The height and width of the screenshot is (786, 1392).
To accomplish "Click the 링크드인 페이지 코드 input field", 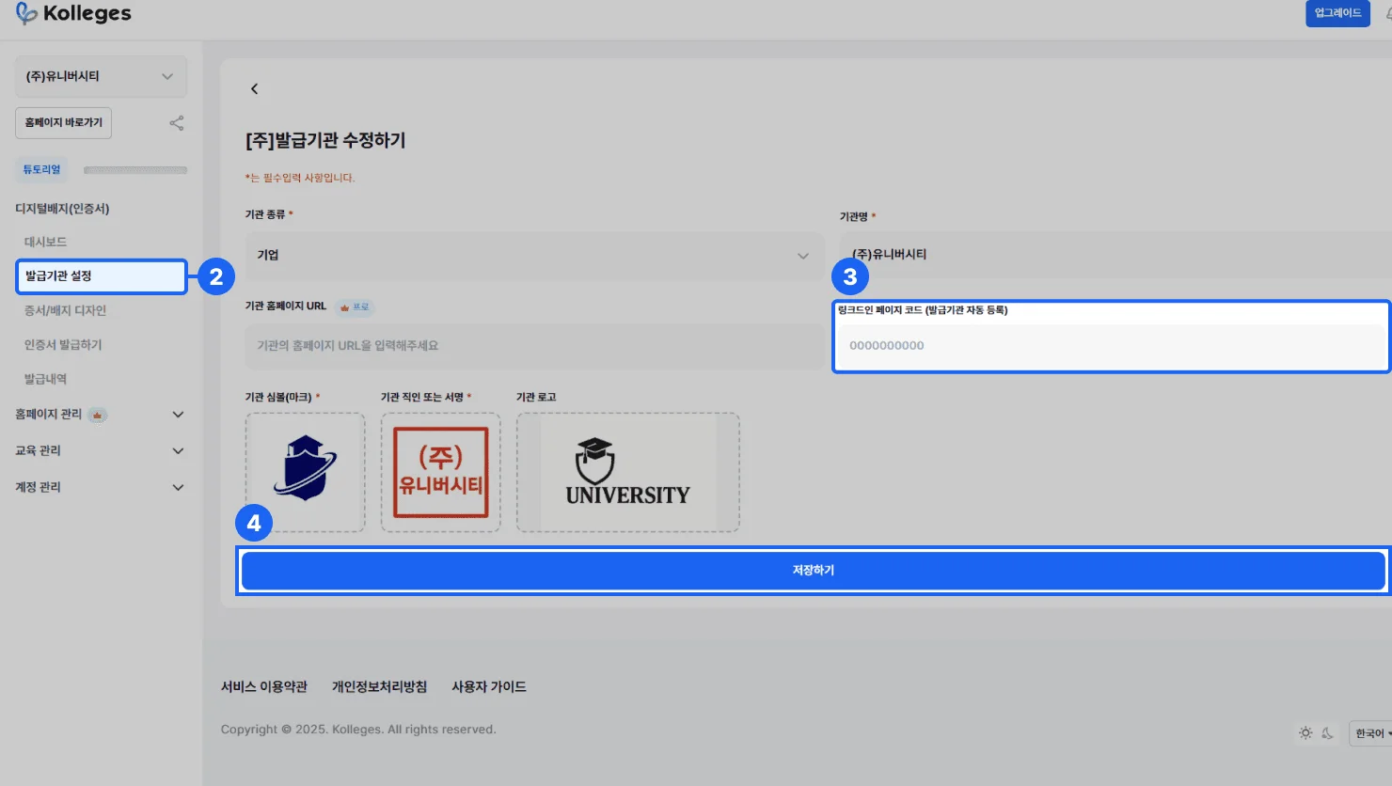I will point(1112,346).
